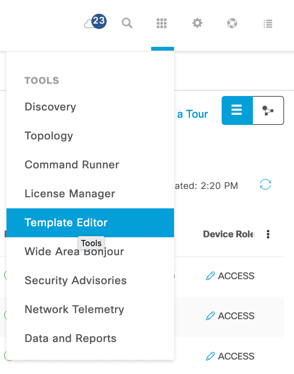Image resolution: width=294 pixels, height=374 pixels.
Task: Switch to topology view toggle
Action: tap(268, 110)
